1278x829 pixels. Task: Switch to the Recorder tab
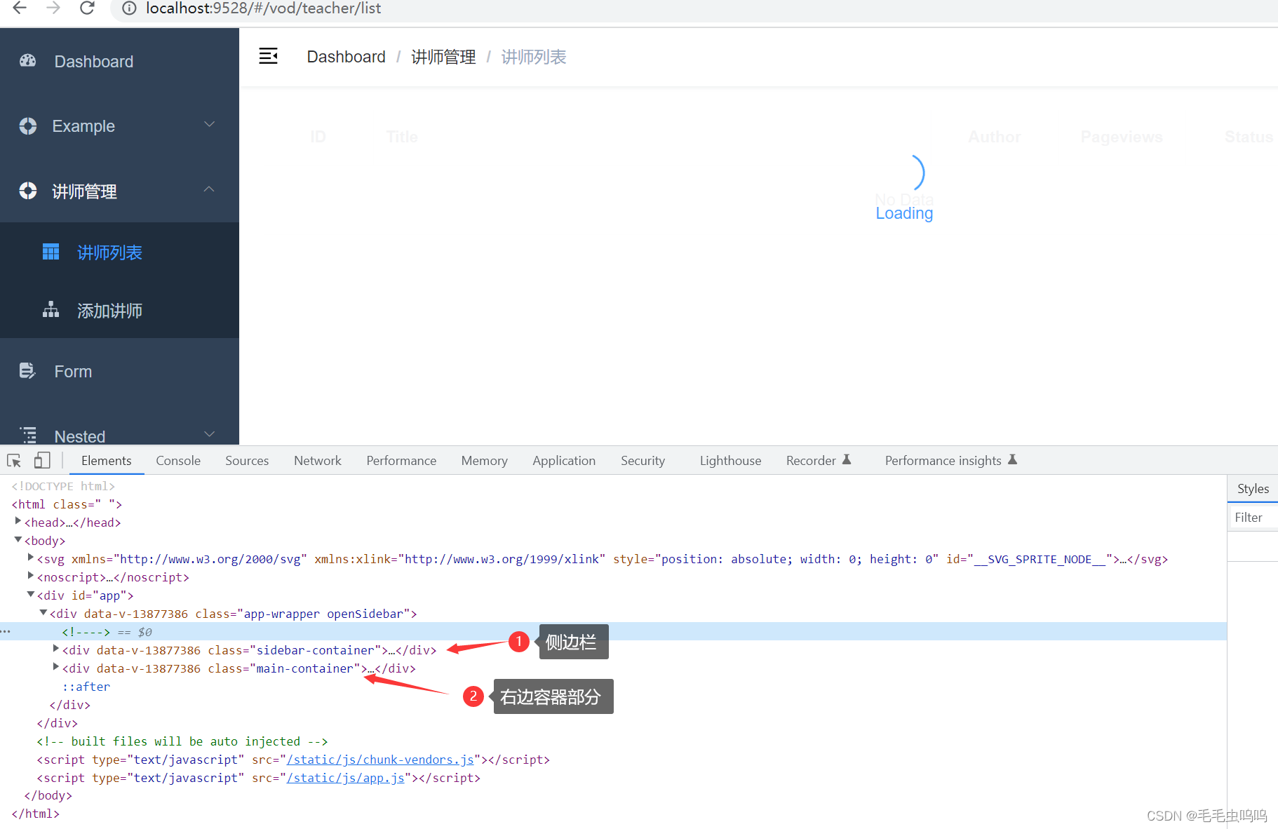click(818, 461)
